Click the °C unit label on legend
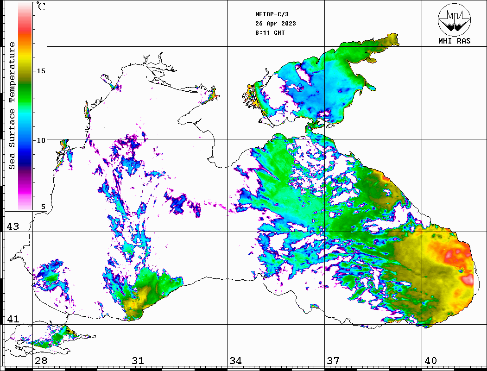The image size is (487, 371). 41,6
